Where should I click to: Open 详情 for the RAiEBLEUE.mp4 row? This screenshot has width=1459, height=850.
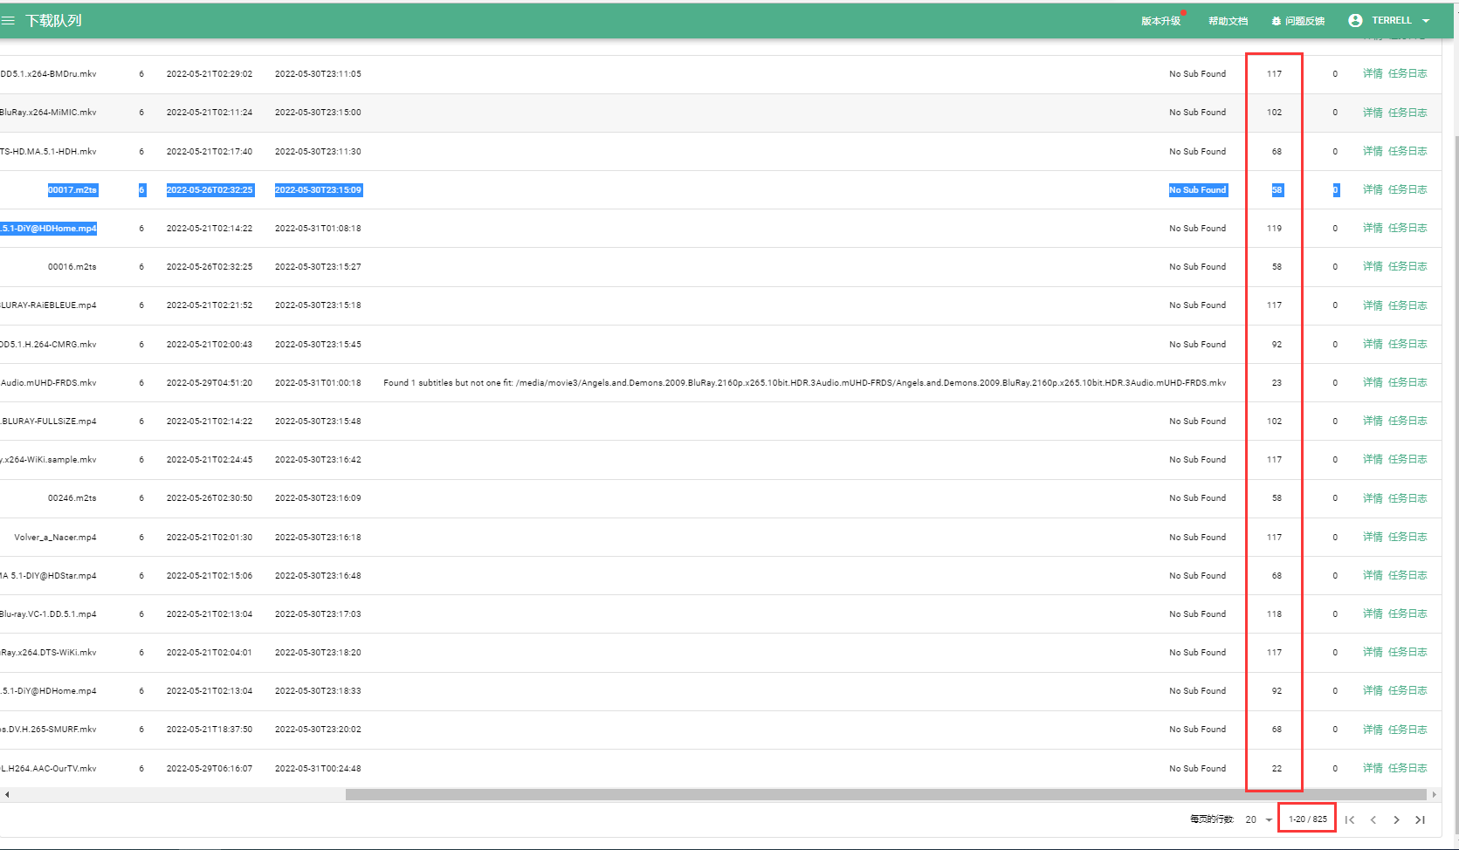[x=1373, y=305]
